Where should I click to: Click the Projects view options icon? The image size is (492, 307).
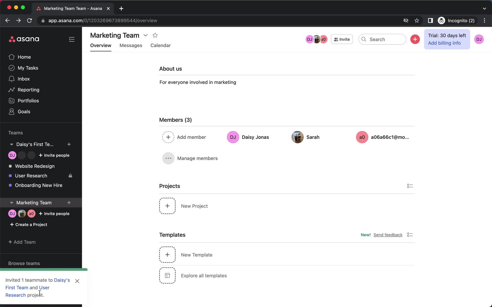coord(410,186)
